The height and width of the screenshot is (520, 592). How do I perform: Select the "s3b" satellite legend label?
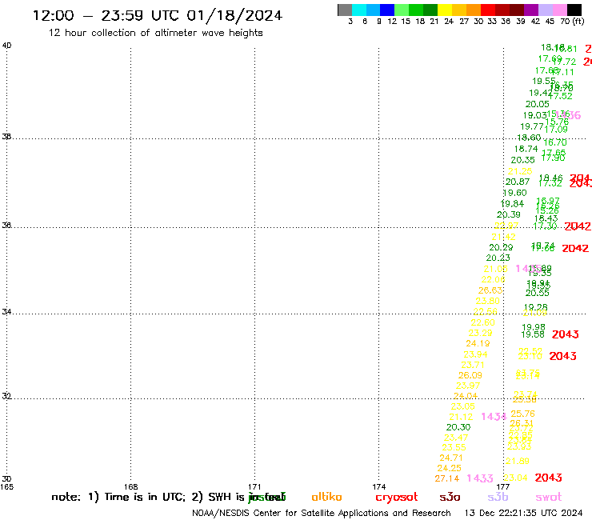pos(498,497)
